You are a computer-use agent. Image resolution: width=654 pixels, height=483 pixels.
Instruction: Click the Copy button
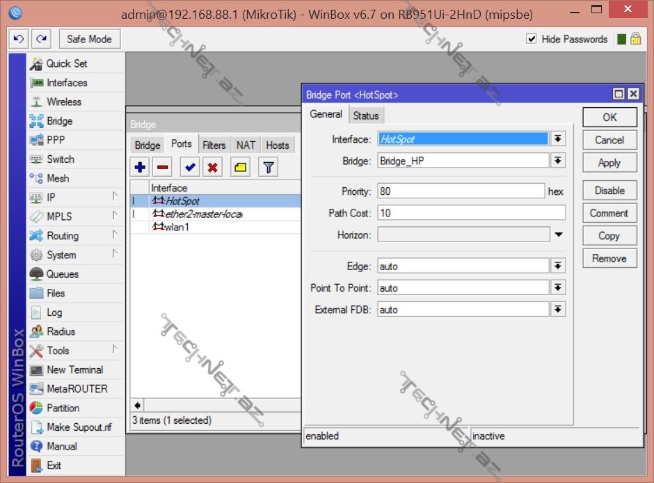click(x=609, y=236)
